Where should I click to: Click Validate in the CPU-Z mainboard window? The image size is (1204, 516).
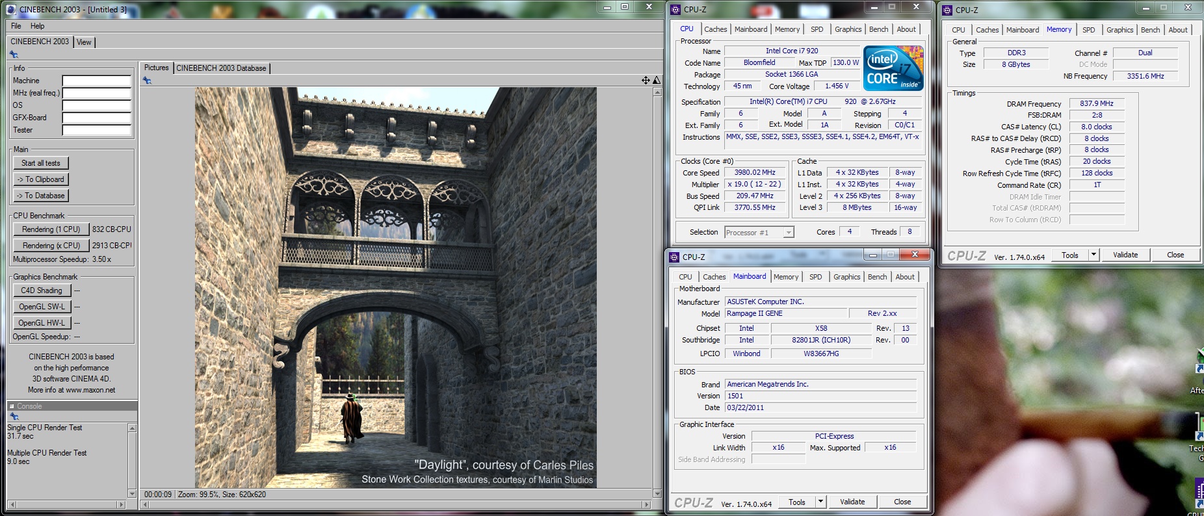point(852,502)
